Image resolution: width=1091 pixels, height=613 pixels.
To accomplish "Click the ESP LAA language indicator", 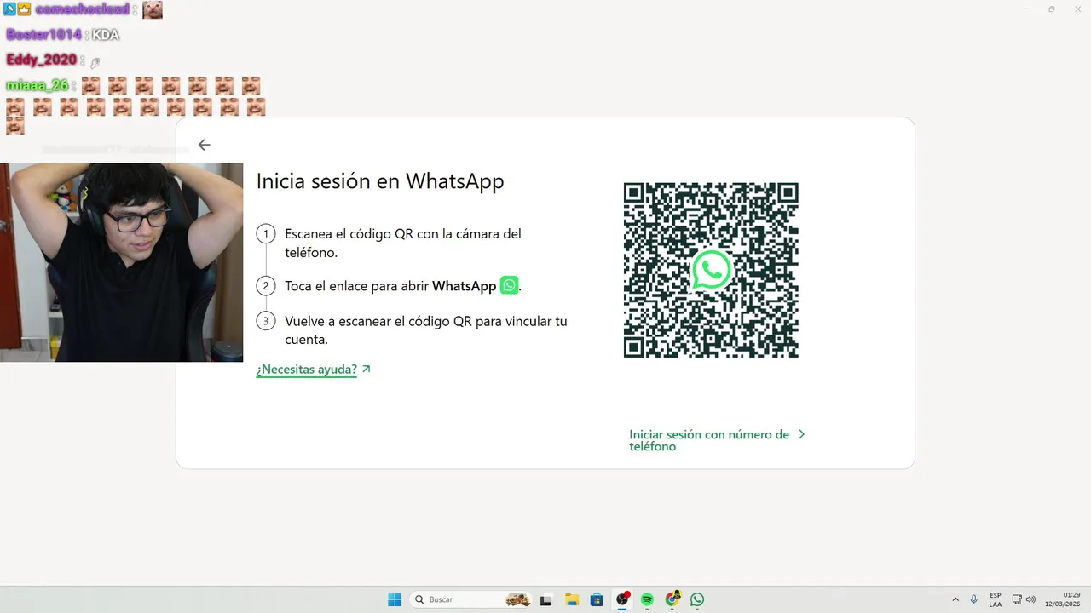I will pyautogui.click(x=996, y=599).
